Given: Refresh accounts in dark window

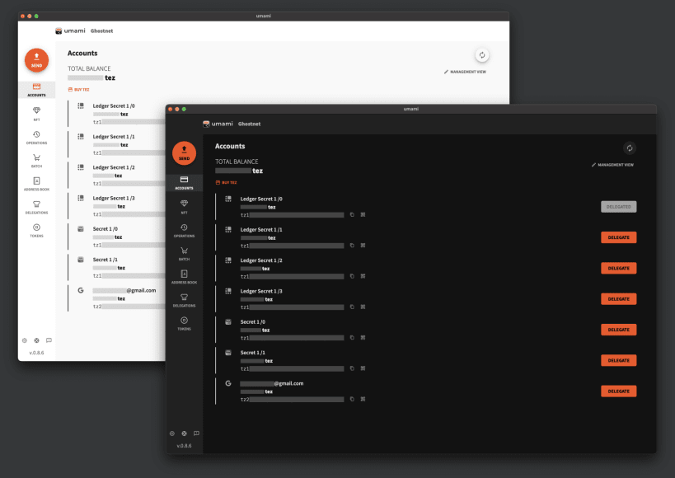Looking at the screenshot, I should coord(630,148).
